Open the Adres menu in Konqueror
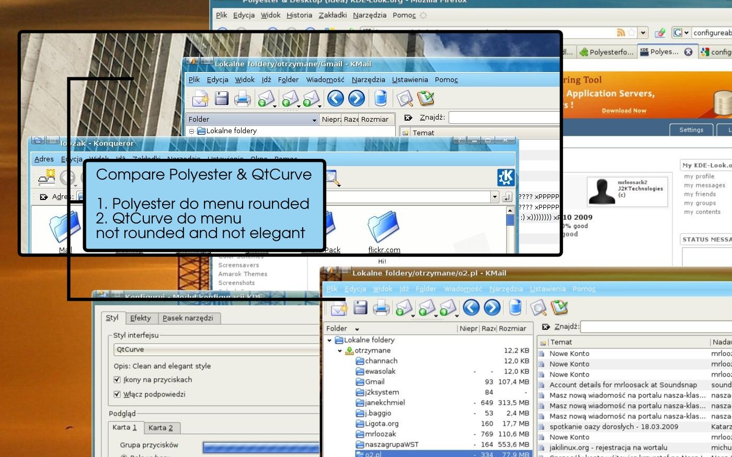Viewport: 732px width, 457px height. [44, 159]
